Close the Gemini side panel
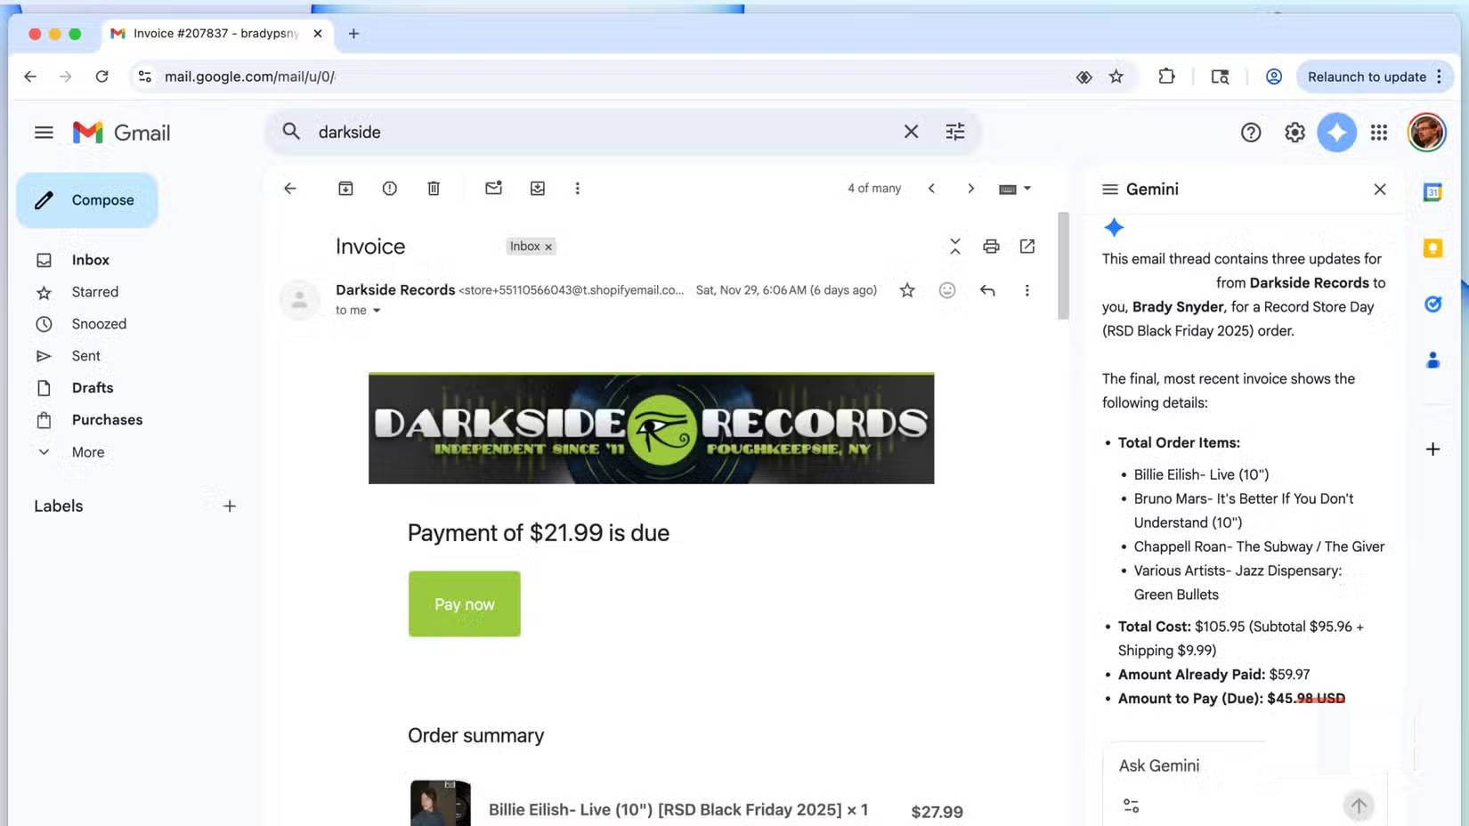The width and height of the screenshot is (1469, 826). pyautogui.click(x=1380, y=189)
